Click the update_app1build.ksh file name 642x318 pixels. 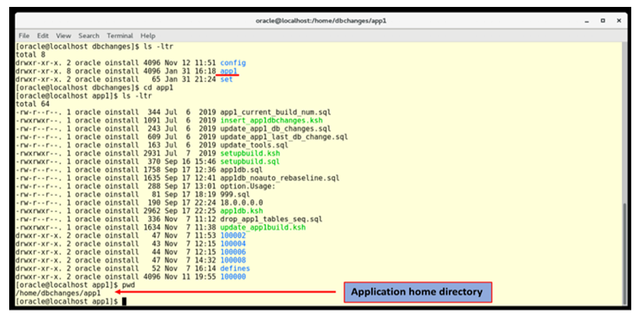click(263, 228)
